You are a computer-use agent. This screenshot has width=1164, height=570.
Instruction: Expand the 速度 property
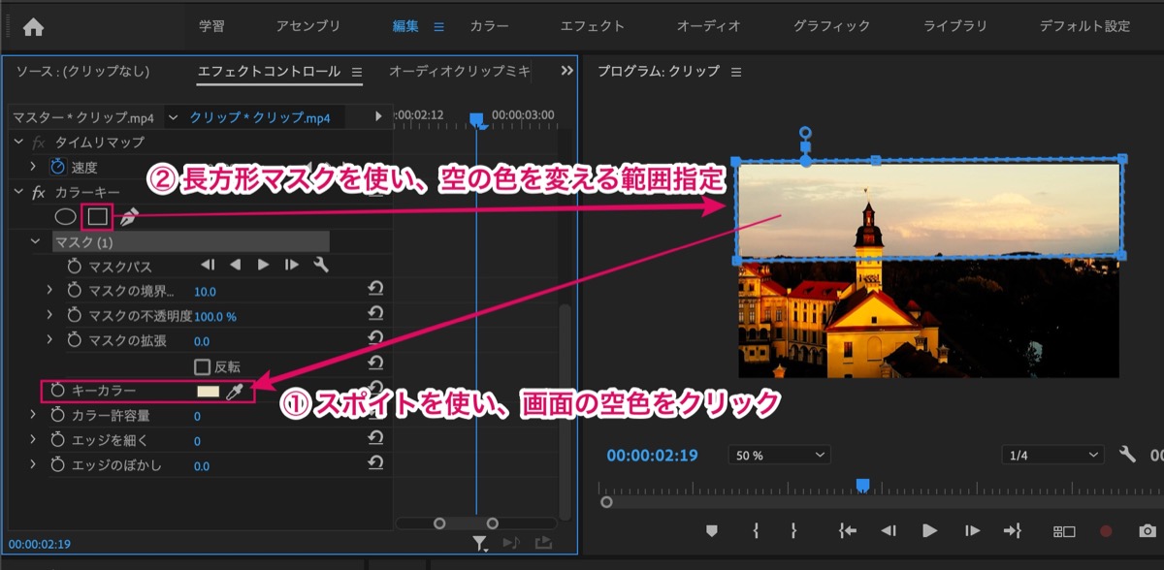pos(33,167)
